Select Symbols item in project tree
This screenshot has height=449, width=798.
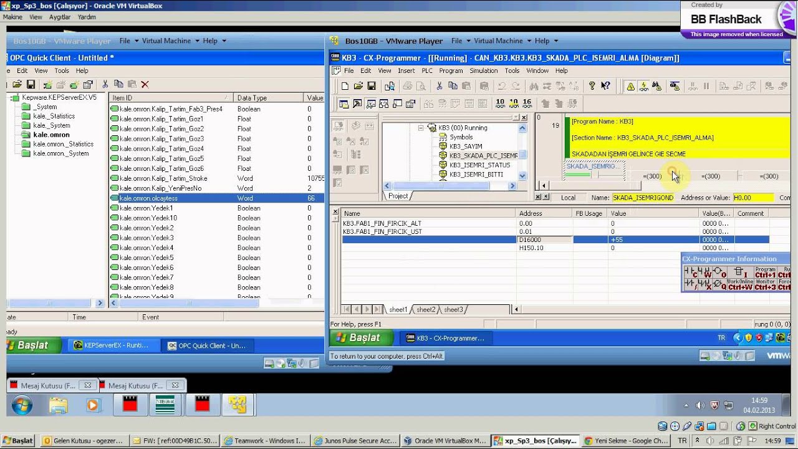point(461,137)
